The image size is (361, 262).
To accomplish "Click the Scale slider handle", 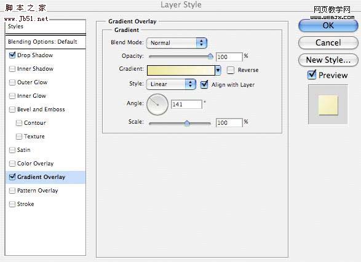I will (x=187, y=124).
